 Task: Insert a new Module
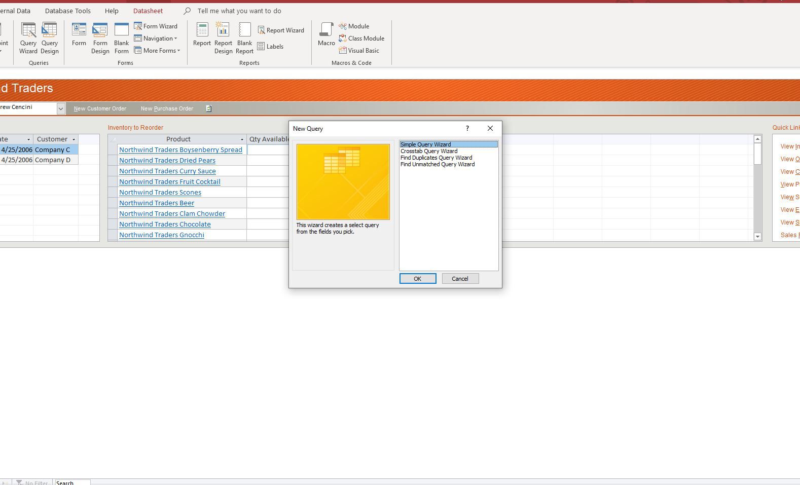point(354,26)
